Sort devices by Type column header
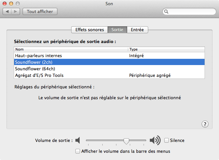 (x=166, y=49)
